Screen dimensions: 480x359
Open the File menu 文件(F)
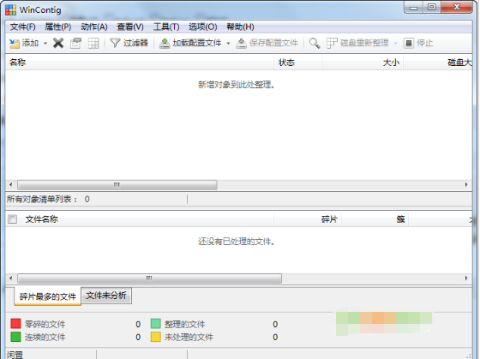(22, 27)
